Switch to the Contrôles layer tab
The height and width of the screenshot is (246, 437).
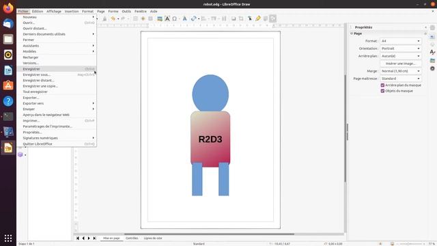[132, 238]
